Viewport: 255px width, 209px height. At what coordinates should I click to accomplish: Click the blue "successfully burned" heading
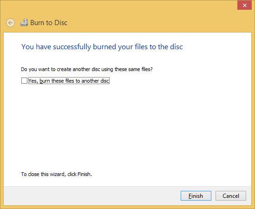click(x=102, y=47)
